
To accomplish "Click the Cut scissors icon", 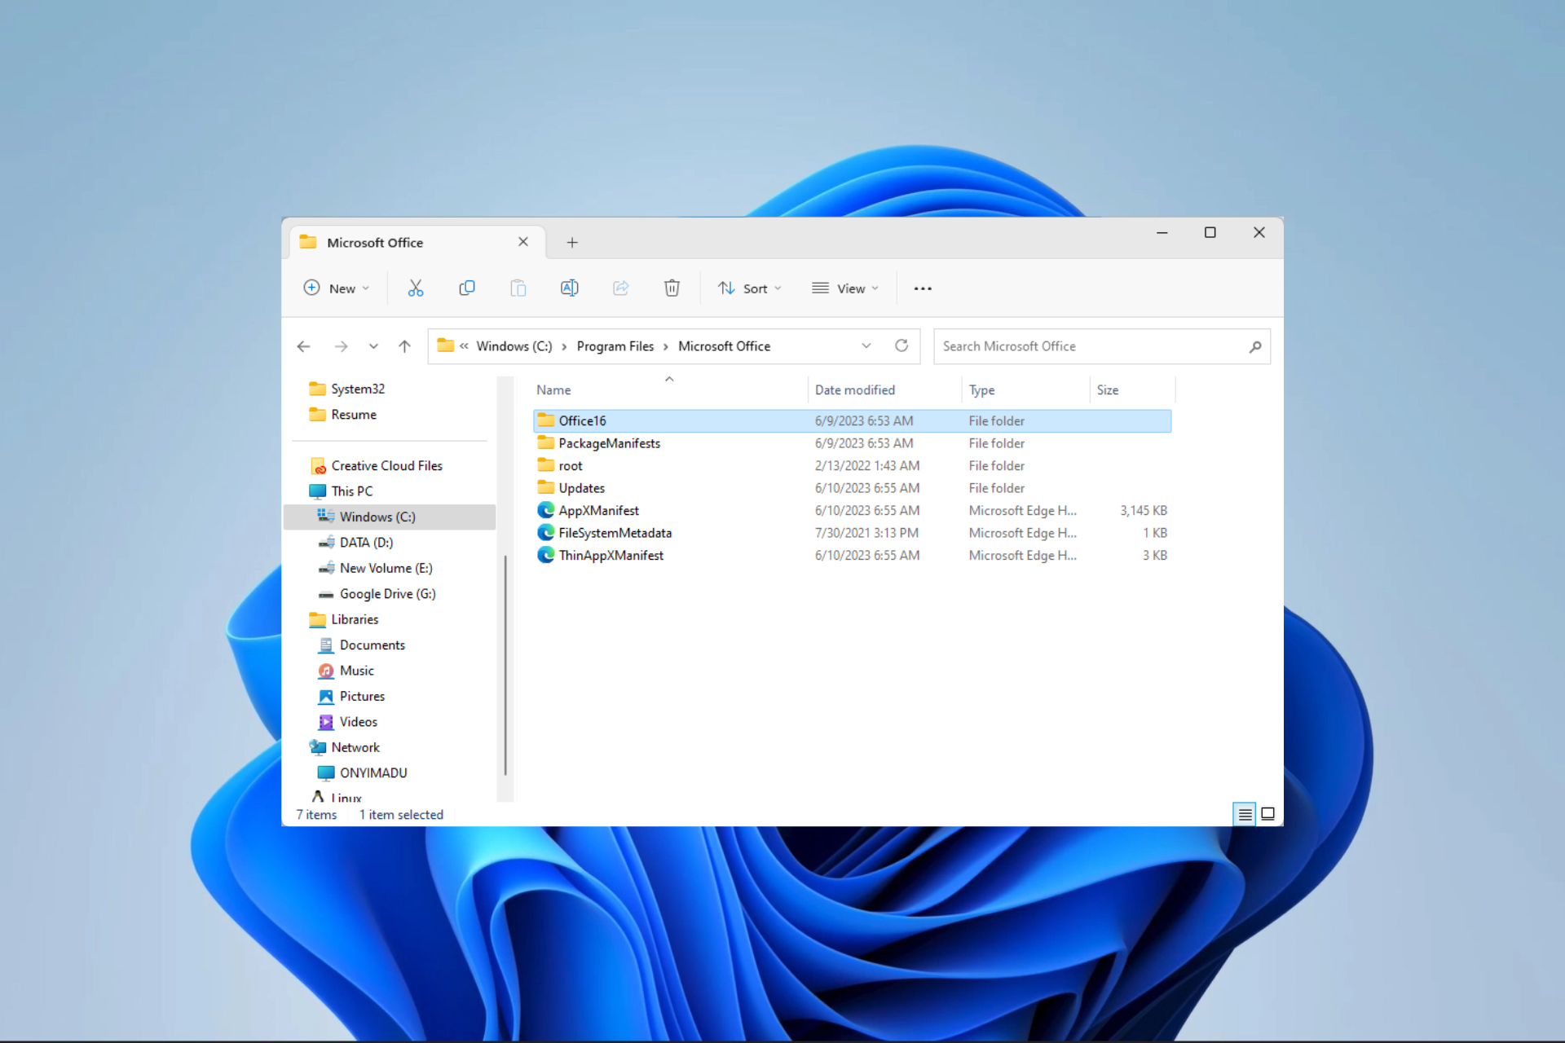I will pos(416,288).
